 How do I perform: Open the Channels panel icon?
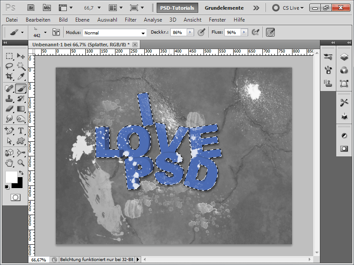coord(344,70)
